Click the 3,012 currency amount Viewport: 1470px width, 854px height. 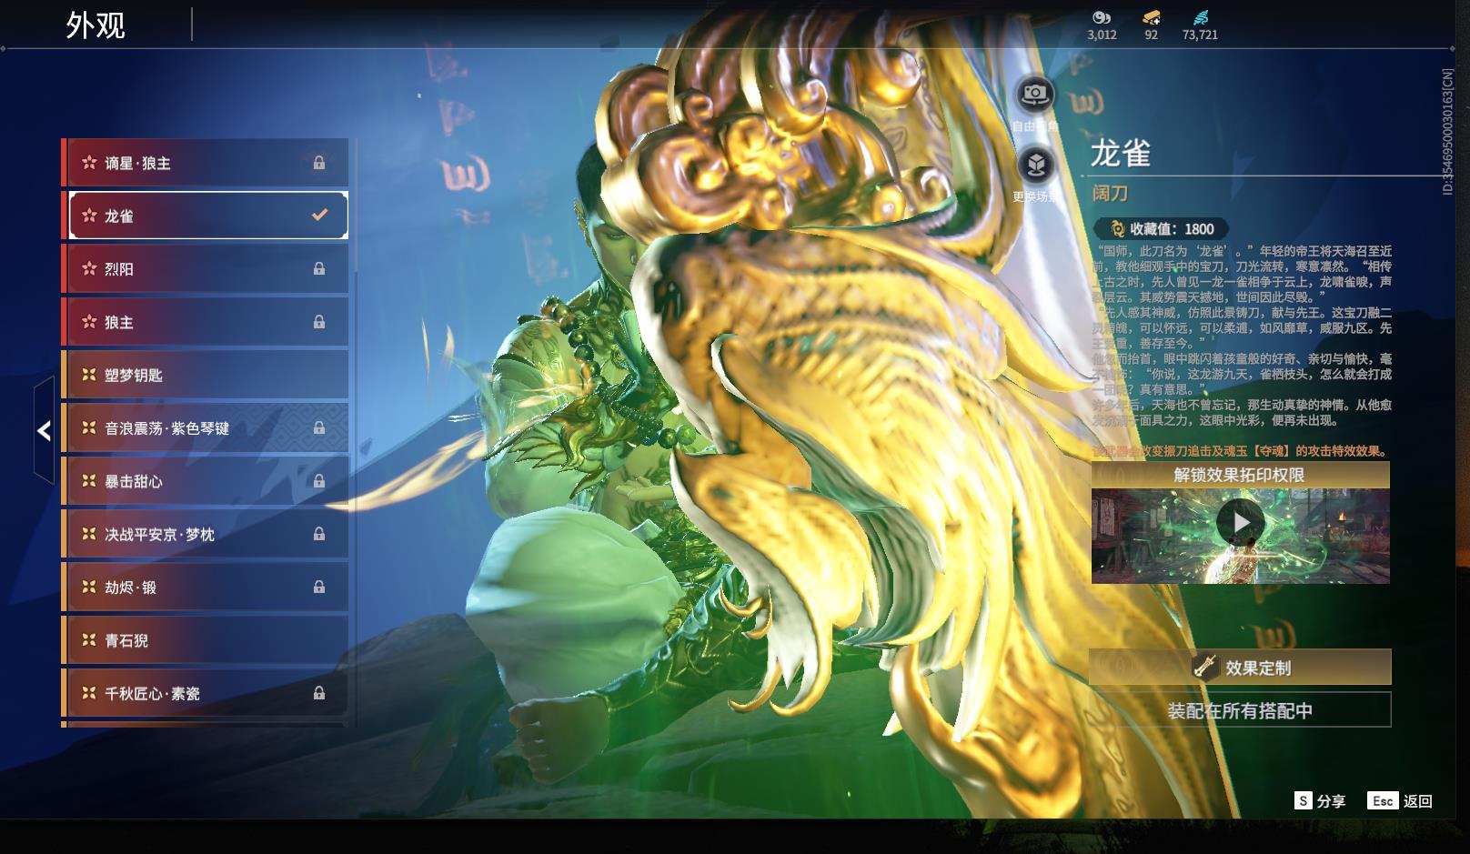click(x=1102, y=35)
